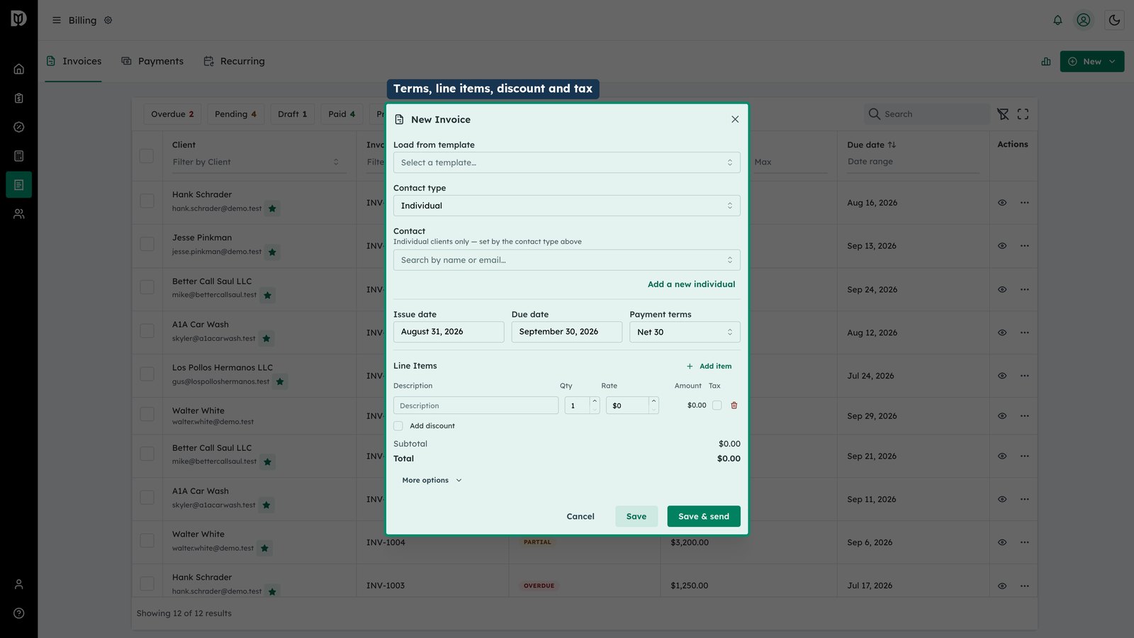Screen dimensions: 1134x638
Task: Sort by Due date column arrows
Action: point(892,145)
